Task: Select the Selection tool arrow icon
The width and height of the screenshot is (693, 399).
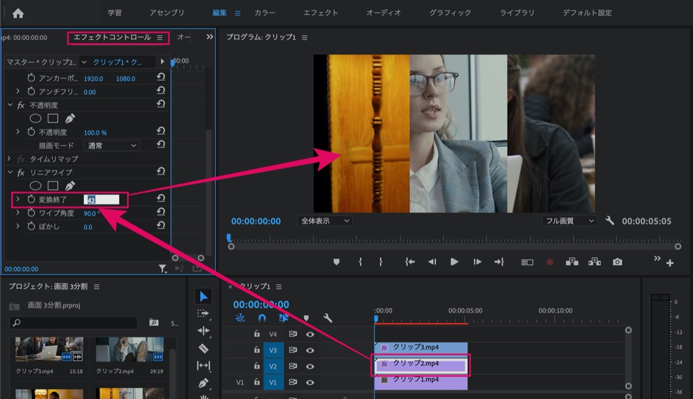Action: pos(204,296)
